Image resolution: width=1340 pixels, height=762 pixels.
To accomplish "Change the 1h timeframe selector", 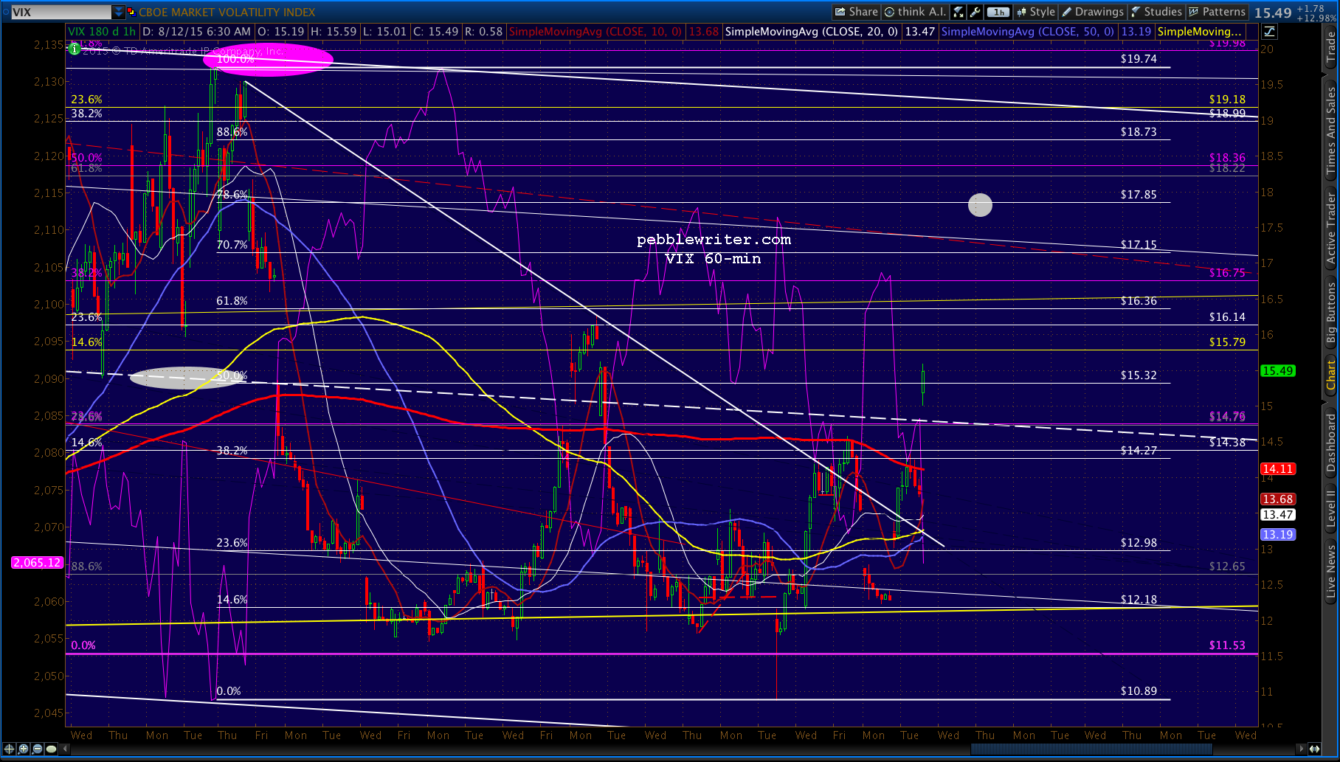I will click(x=998, y=12).
